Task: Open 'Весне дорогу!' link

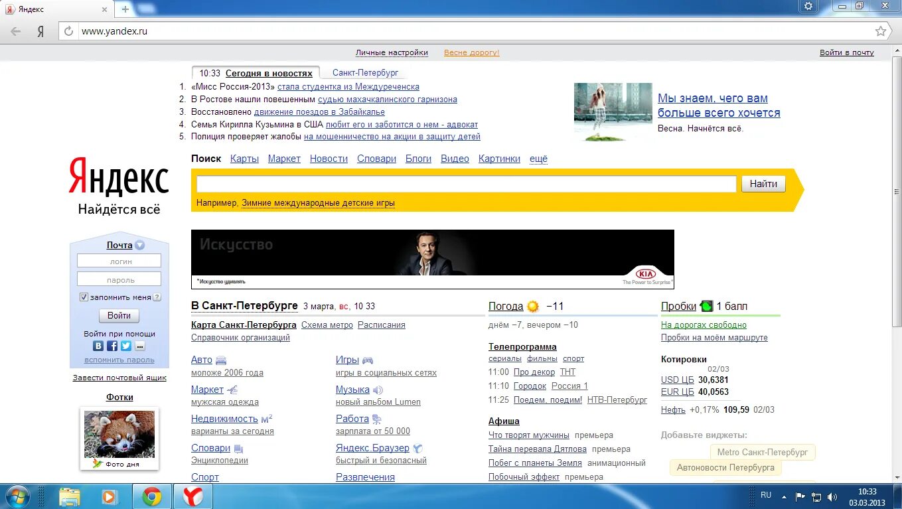Action: [x=472, y=52]
